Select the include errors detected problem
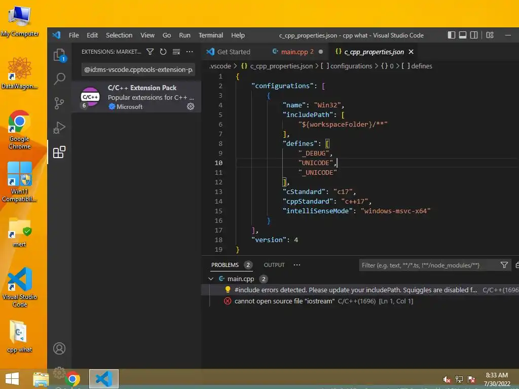The width and height of the screenshot is (519, 389). [360, 290]
